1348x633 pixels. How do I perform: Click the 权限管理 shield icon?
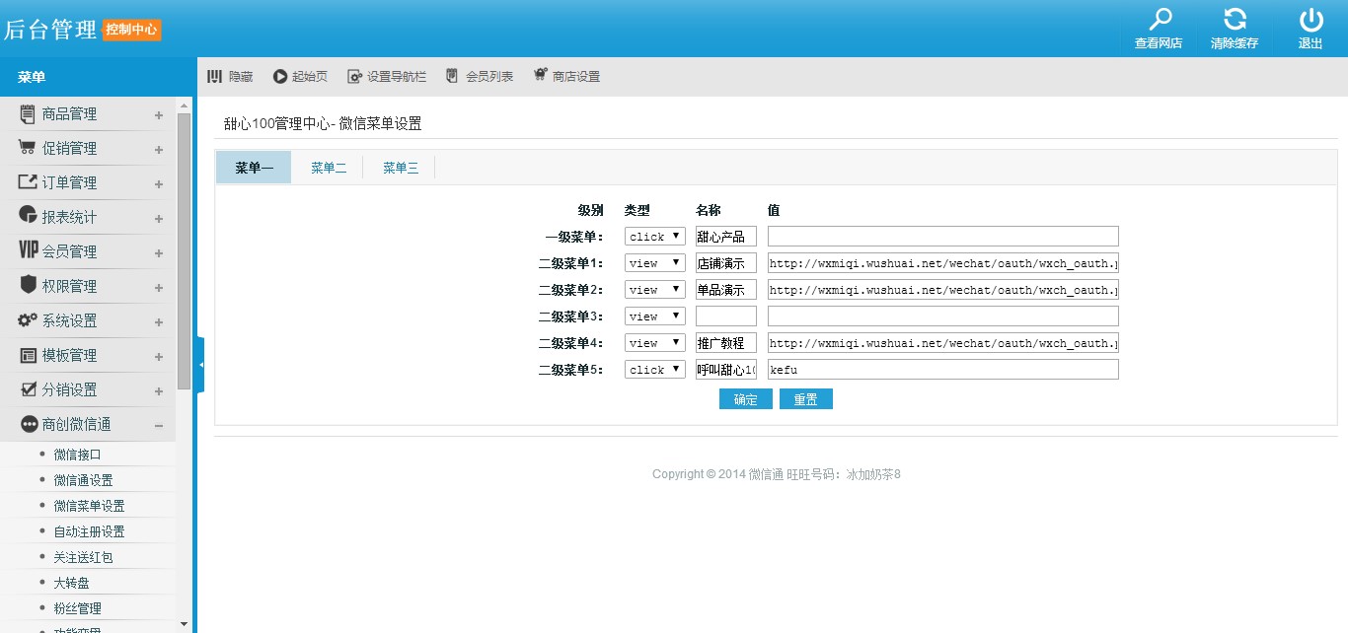(x=28, y=285)
